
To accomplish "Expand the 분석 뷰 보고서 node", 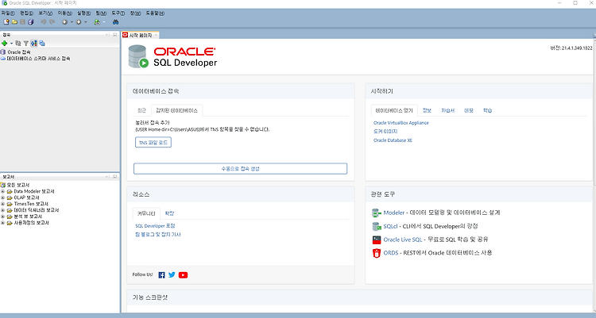I will tap(2, 216).
